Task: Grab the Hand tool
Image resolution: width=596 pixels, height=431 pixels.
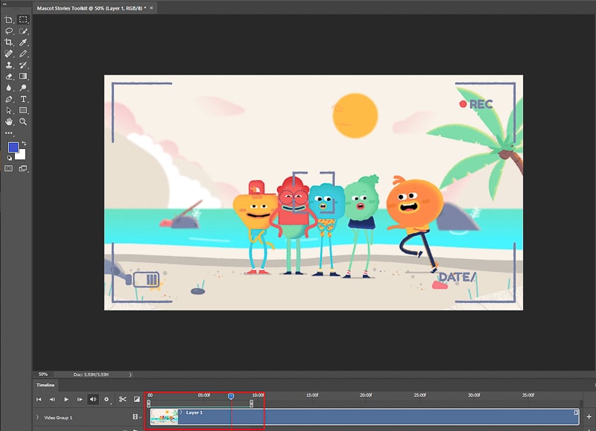Action: [x=10, y=121]
